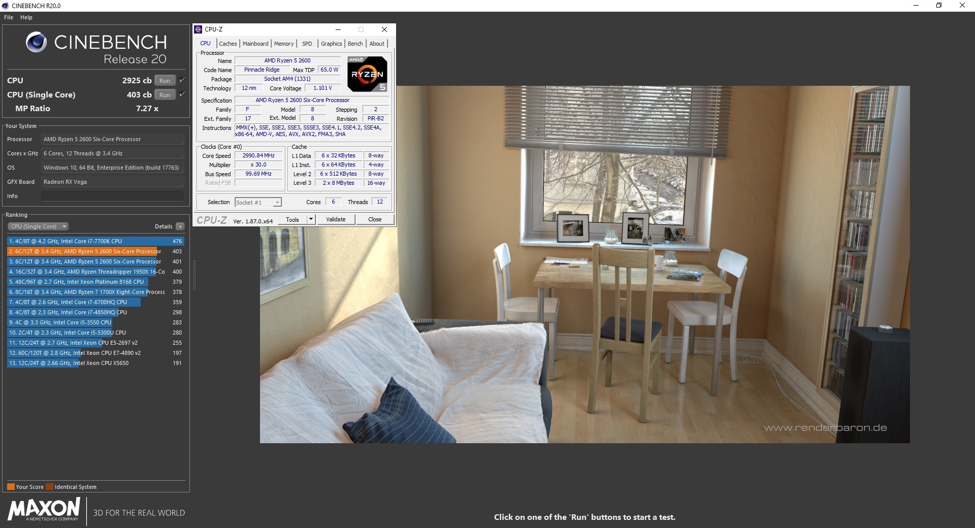Click the Cinebench logo icon
The image size is (975, 528).
(x=36, y=42)
